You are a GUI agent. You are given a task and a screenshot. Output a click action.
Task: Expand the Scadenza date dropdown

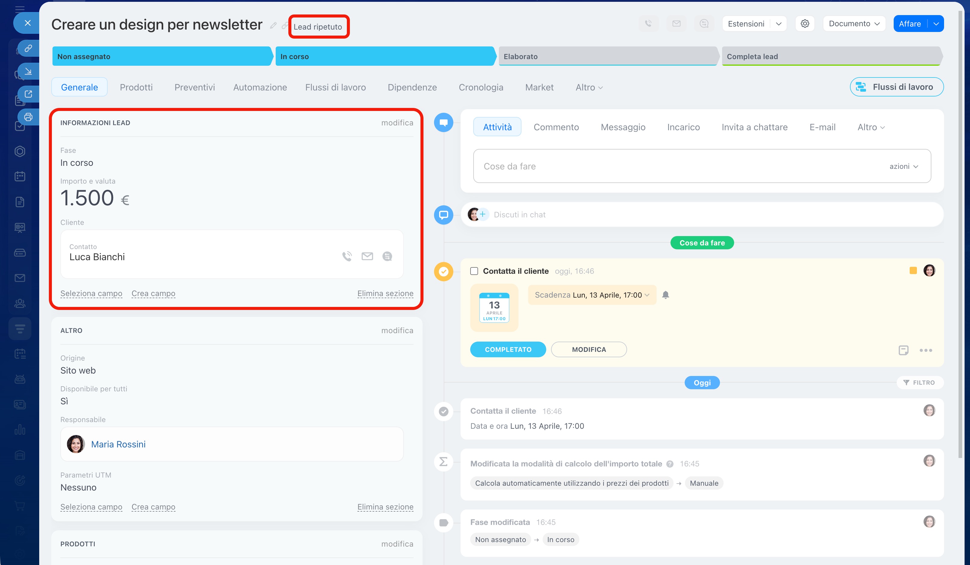pos(648,295)
